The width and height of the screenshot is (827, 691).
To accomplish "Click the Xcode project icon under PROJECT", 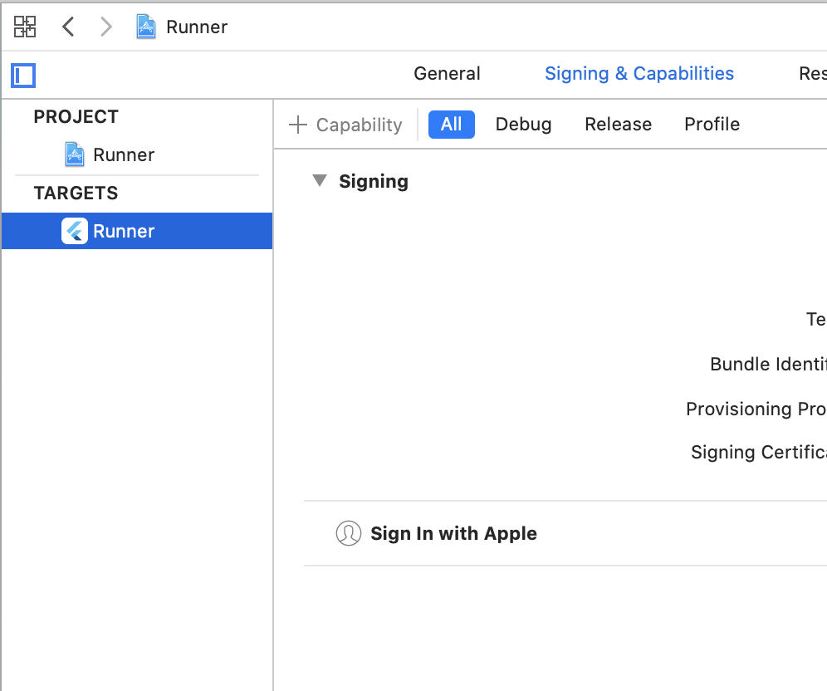I will point(75,154).
